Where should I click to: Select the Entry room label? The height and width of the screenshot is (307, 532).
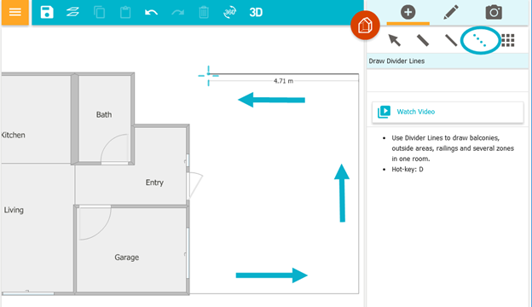[154, 182]
